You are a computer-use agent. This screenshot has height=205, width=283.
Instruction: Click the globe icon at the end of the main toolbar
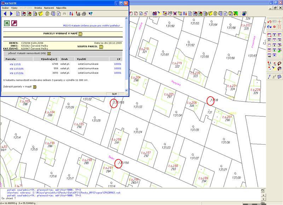tap(244, 13)
